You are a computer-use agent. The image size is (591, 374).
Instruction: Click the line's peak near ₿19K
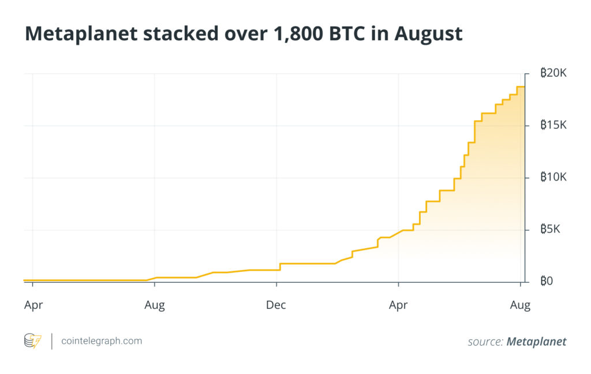coord(521,87)
